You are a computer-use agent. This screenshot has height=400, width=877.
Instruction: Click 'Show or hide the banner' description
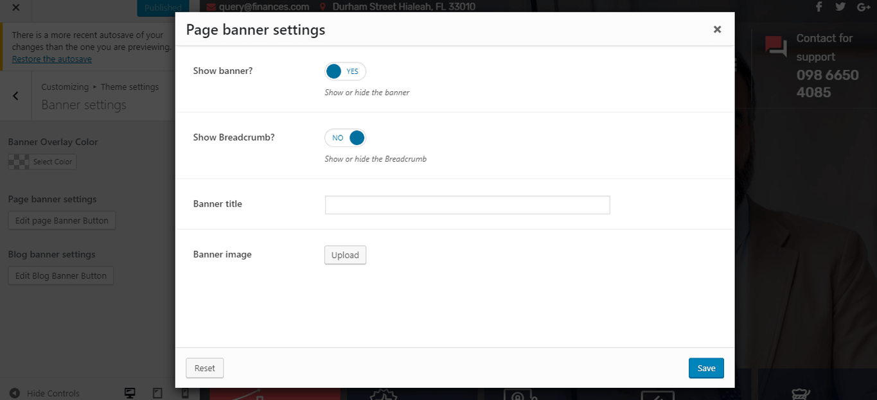(x=367, y=92)
